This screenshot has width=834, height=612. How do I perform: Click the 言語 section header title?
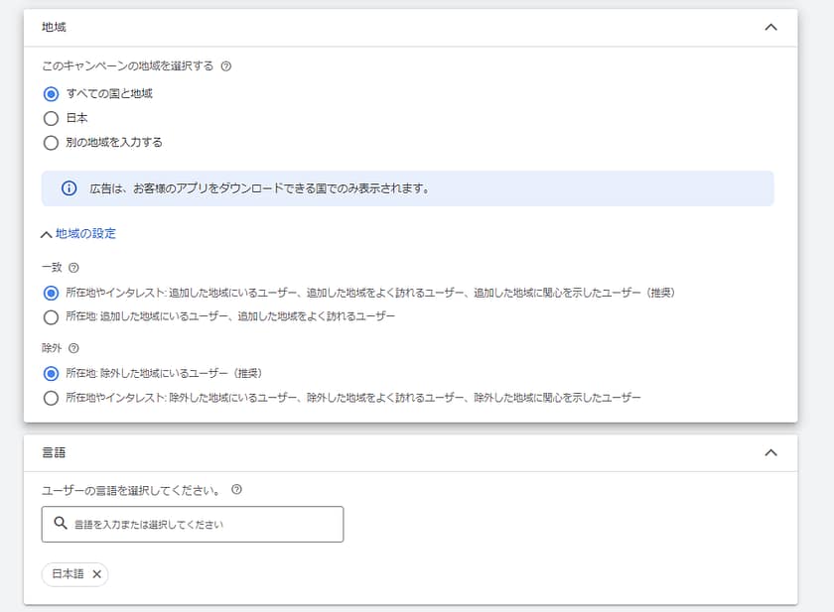pos(55,452)
